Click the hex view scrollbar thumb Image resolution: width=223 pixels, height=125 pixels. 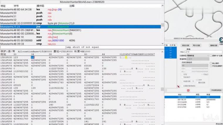[163, 89]
